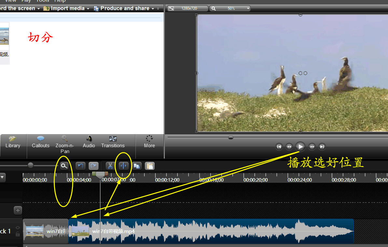Undo the last timeline edit
Image resolution: width=388 pixels, height=247 pixels.
80,166
